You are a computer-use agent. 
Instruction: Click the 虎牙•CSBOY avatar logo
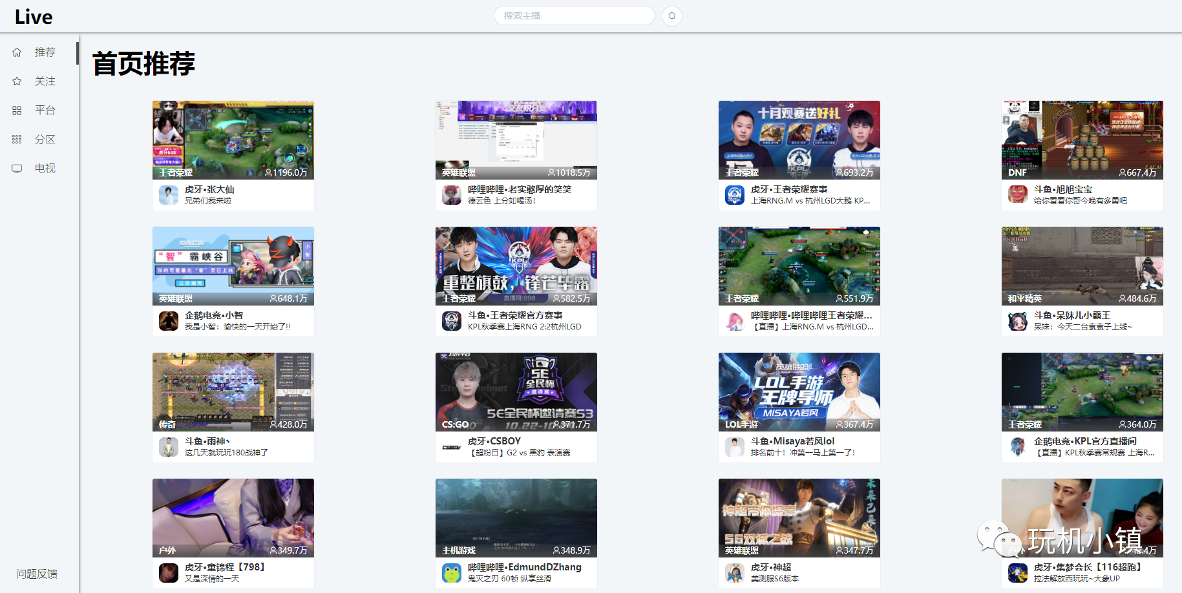(x=452, y=447)
